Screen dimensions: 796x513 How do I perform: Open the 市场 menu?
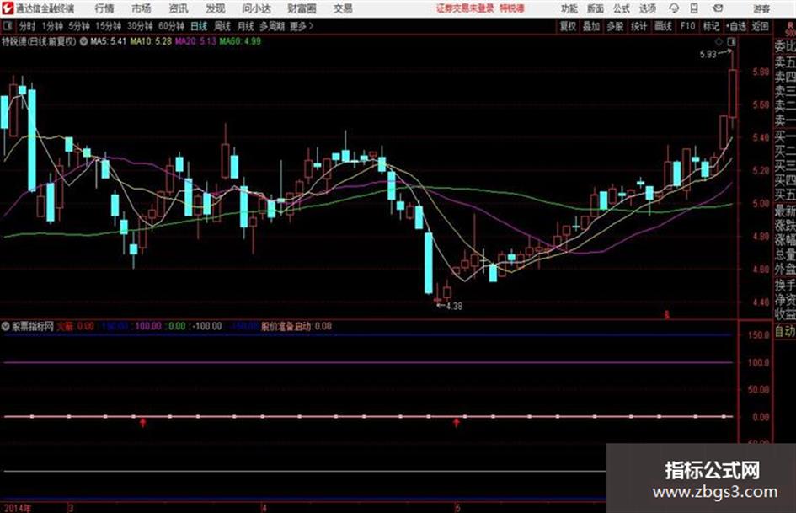point(142,8)
